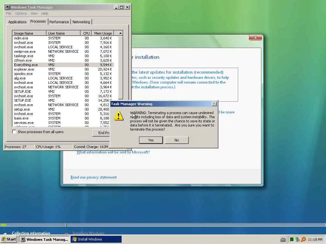The image size is (326, 244).
Task: Switch to Install Windows taskbar button
Action: [x=96, y=239]
